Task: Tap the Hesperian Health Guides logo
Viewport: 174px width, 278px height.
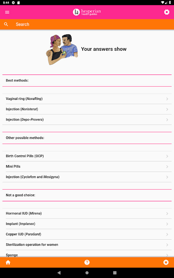Action: point(87,12)
